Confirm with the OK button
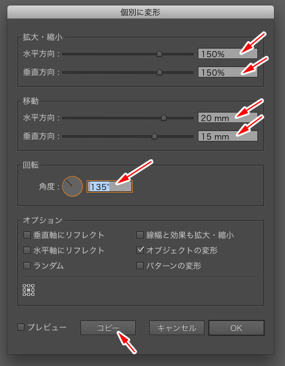The height and width of the screenshot is (366, 285). tap(236, 328)
